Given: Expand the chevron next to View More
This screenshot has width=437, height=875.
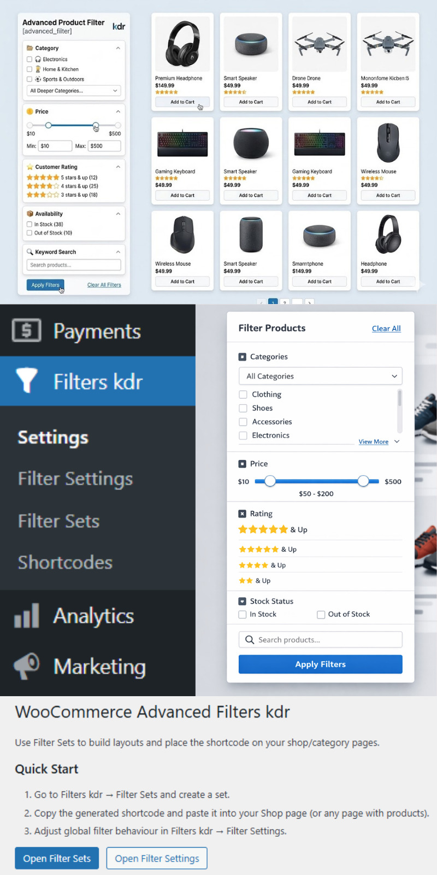Looking at the screenshot, I should point(397,441).
